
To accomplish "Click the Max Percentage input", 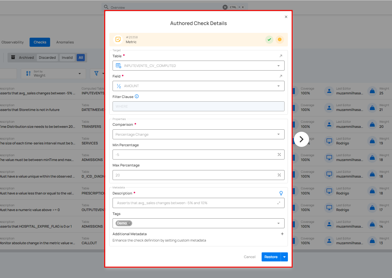I will (x=199, y=175).
